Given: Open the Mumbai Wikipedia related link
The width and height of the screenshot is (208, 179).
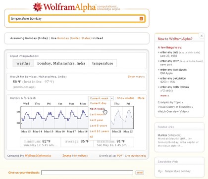Looking at the screenshot, I should [169, 135].
